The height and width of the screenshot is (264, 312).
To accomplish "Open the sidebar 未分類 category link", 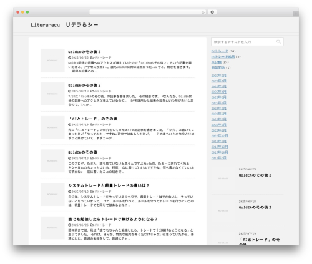I will (217, 62).
